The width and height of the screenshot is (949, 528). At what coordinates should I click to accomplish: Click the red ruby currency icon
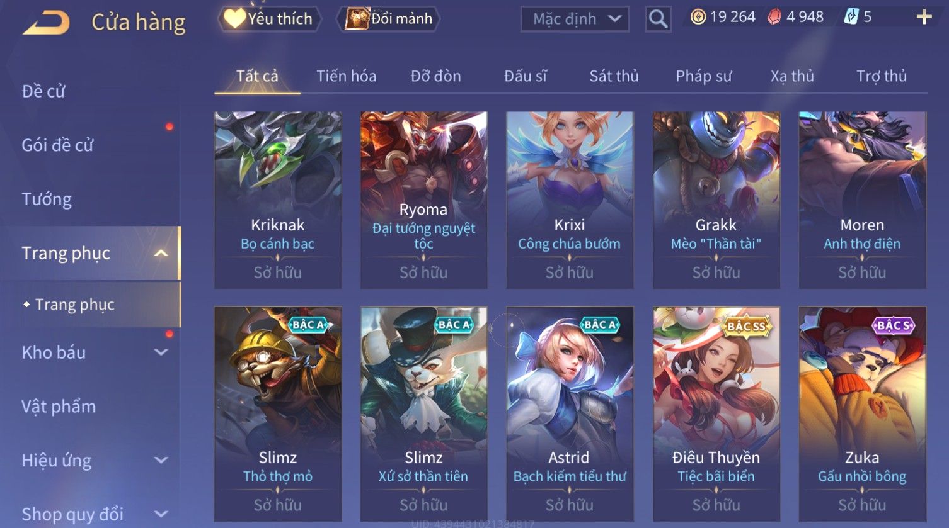coord(774,17)
